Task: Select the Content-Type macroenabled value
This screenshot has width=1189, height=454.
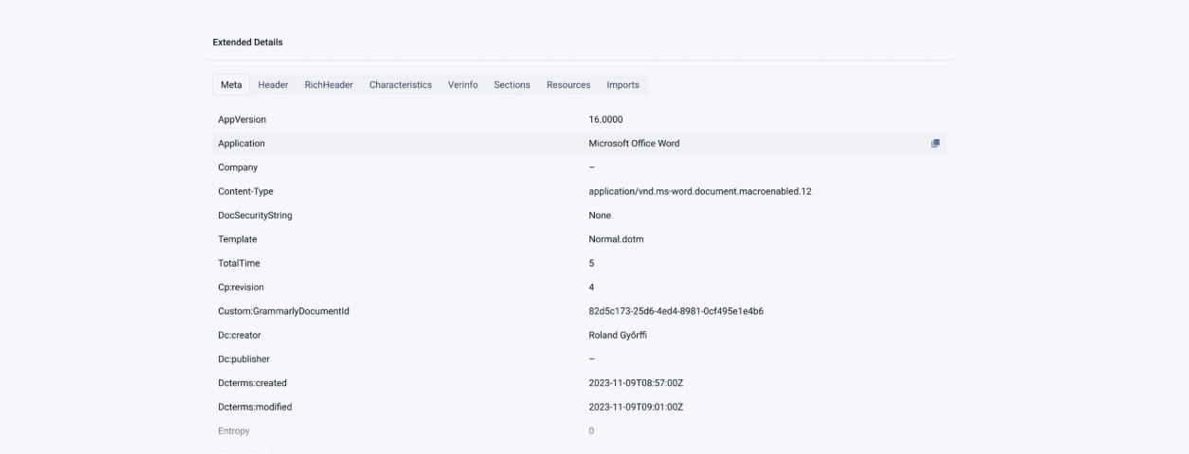Action: [x=700, y=191]
